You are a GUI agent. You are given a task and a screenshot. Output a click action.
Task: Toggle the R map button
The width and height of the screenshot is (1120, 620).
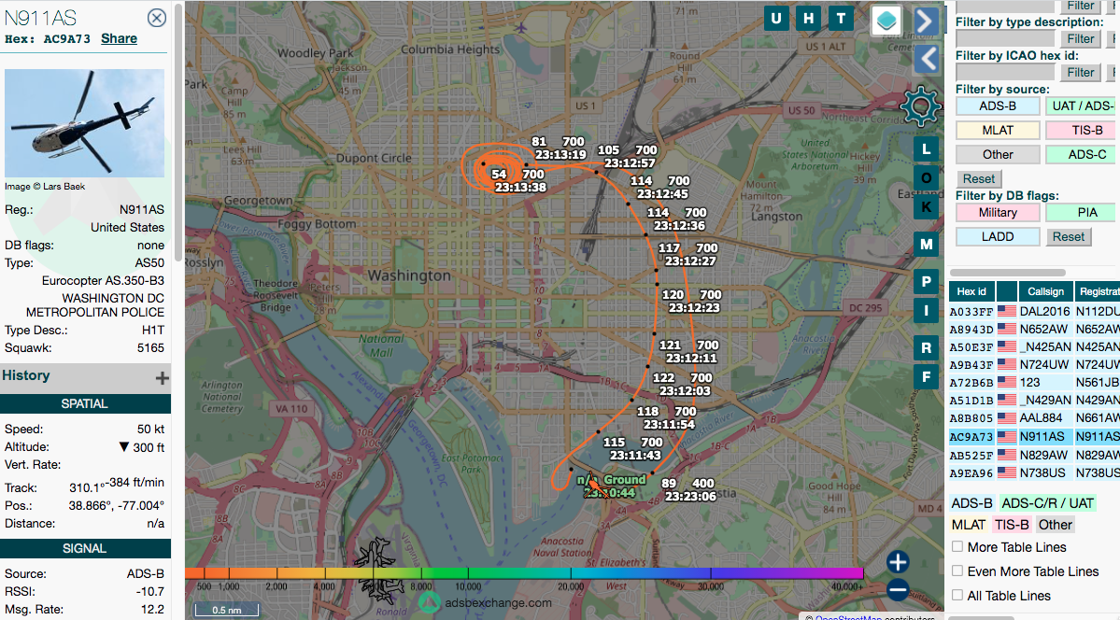coord(927,348)
